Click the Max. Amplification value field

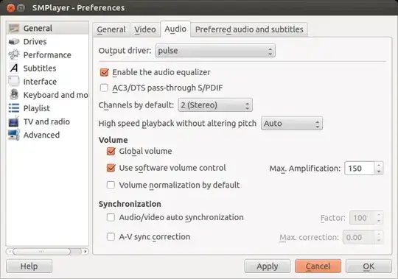coord(360,169)
